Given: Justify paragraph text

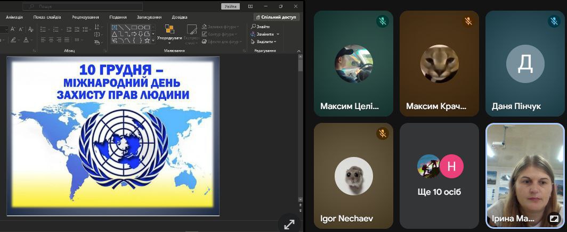Looking at the screenshot, I should pyautogui.click(x=67, y=40).
